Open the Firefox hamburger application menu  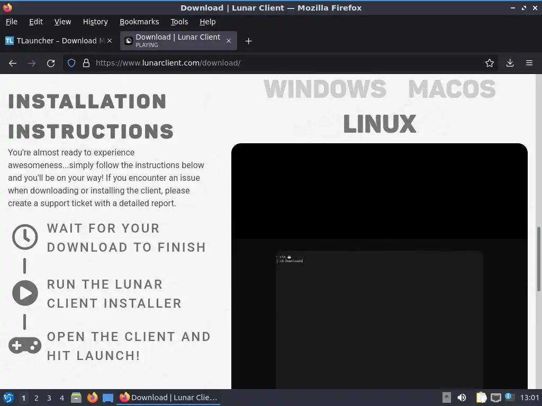[529, 63]
